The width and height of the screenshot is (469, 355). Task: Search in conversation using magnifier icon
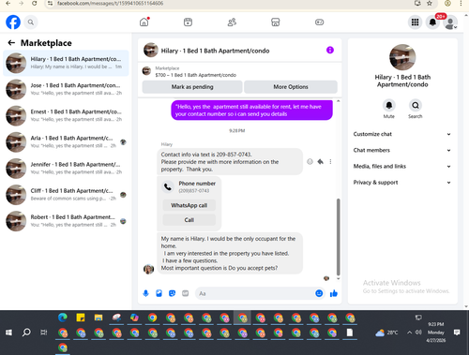tap(416, 105)
